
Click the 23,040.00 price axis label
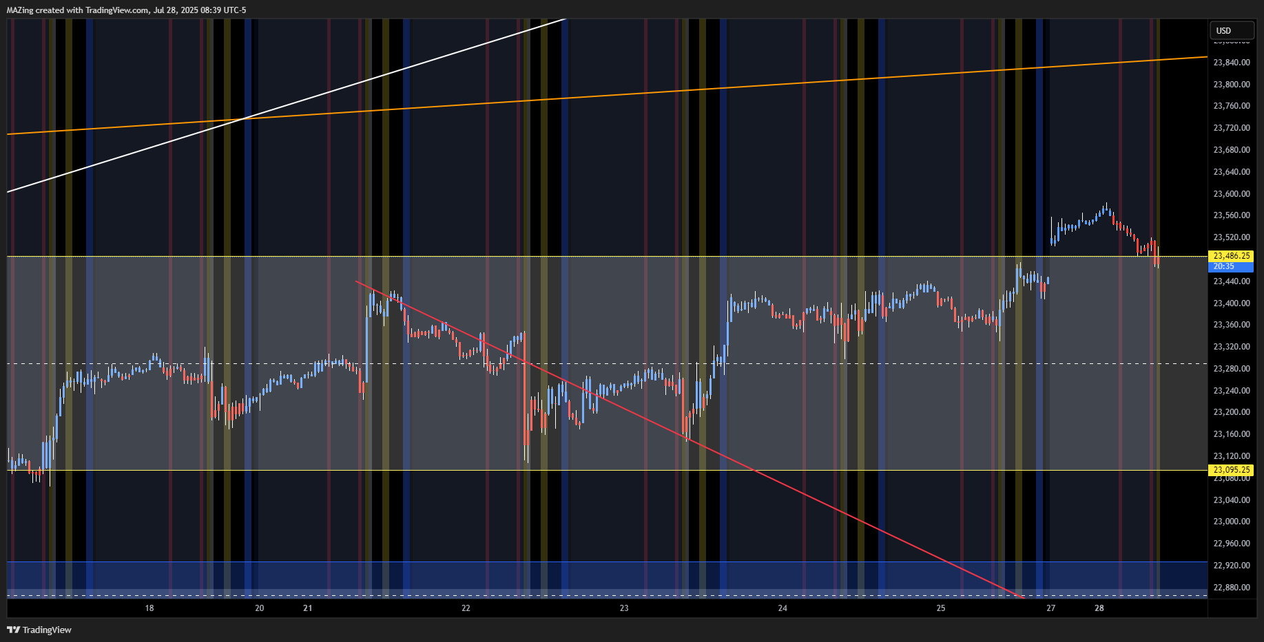click(1232, 500)
